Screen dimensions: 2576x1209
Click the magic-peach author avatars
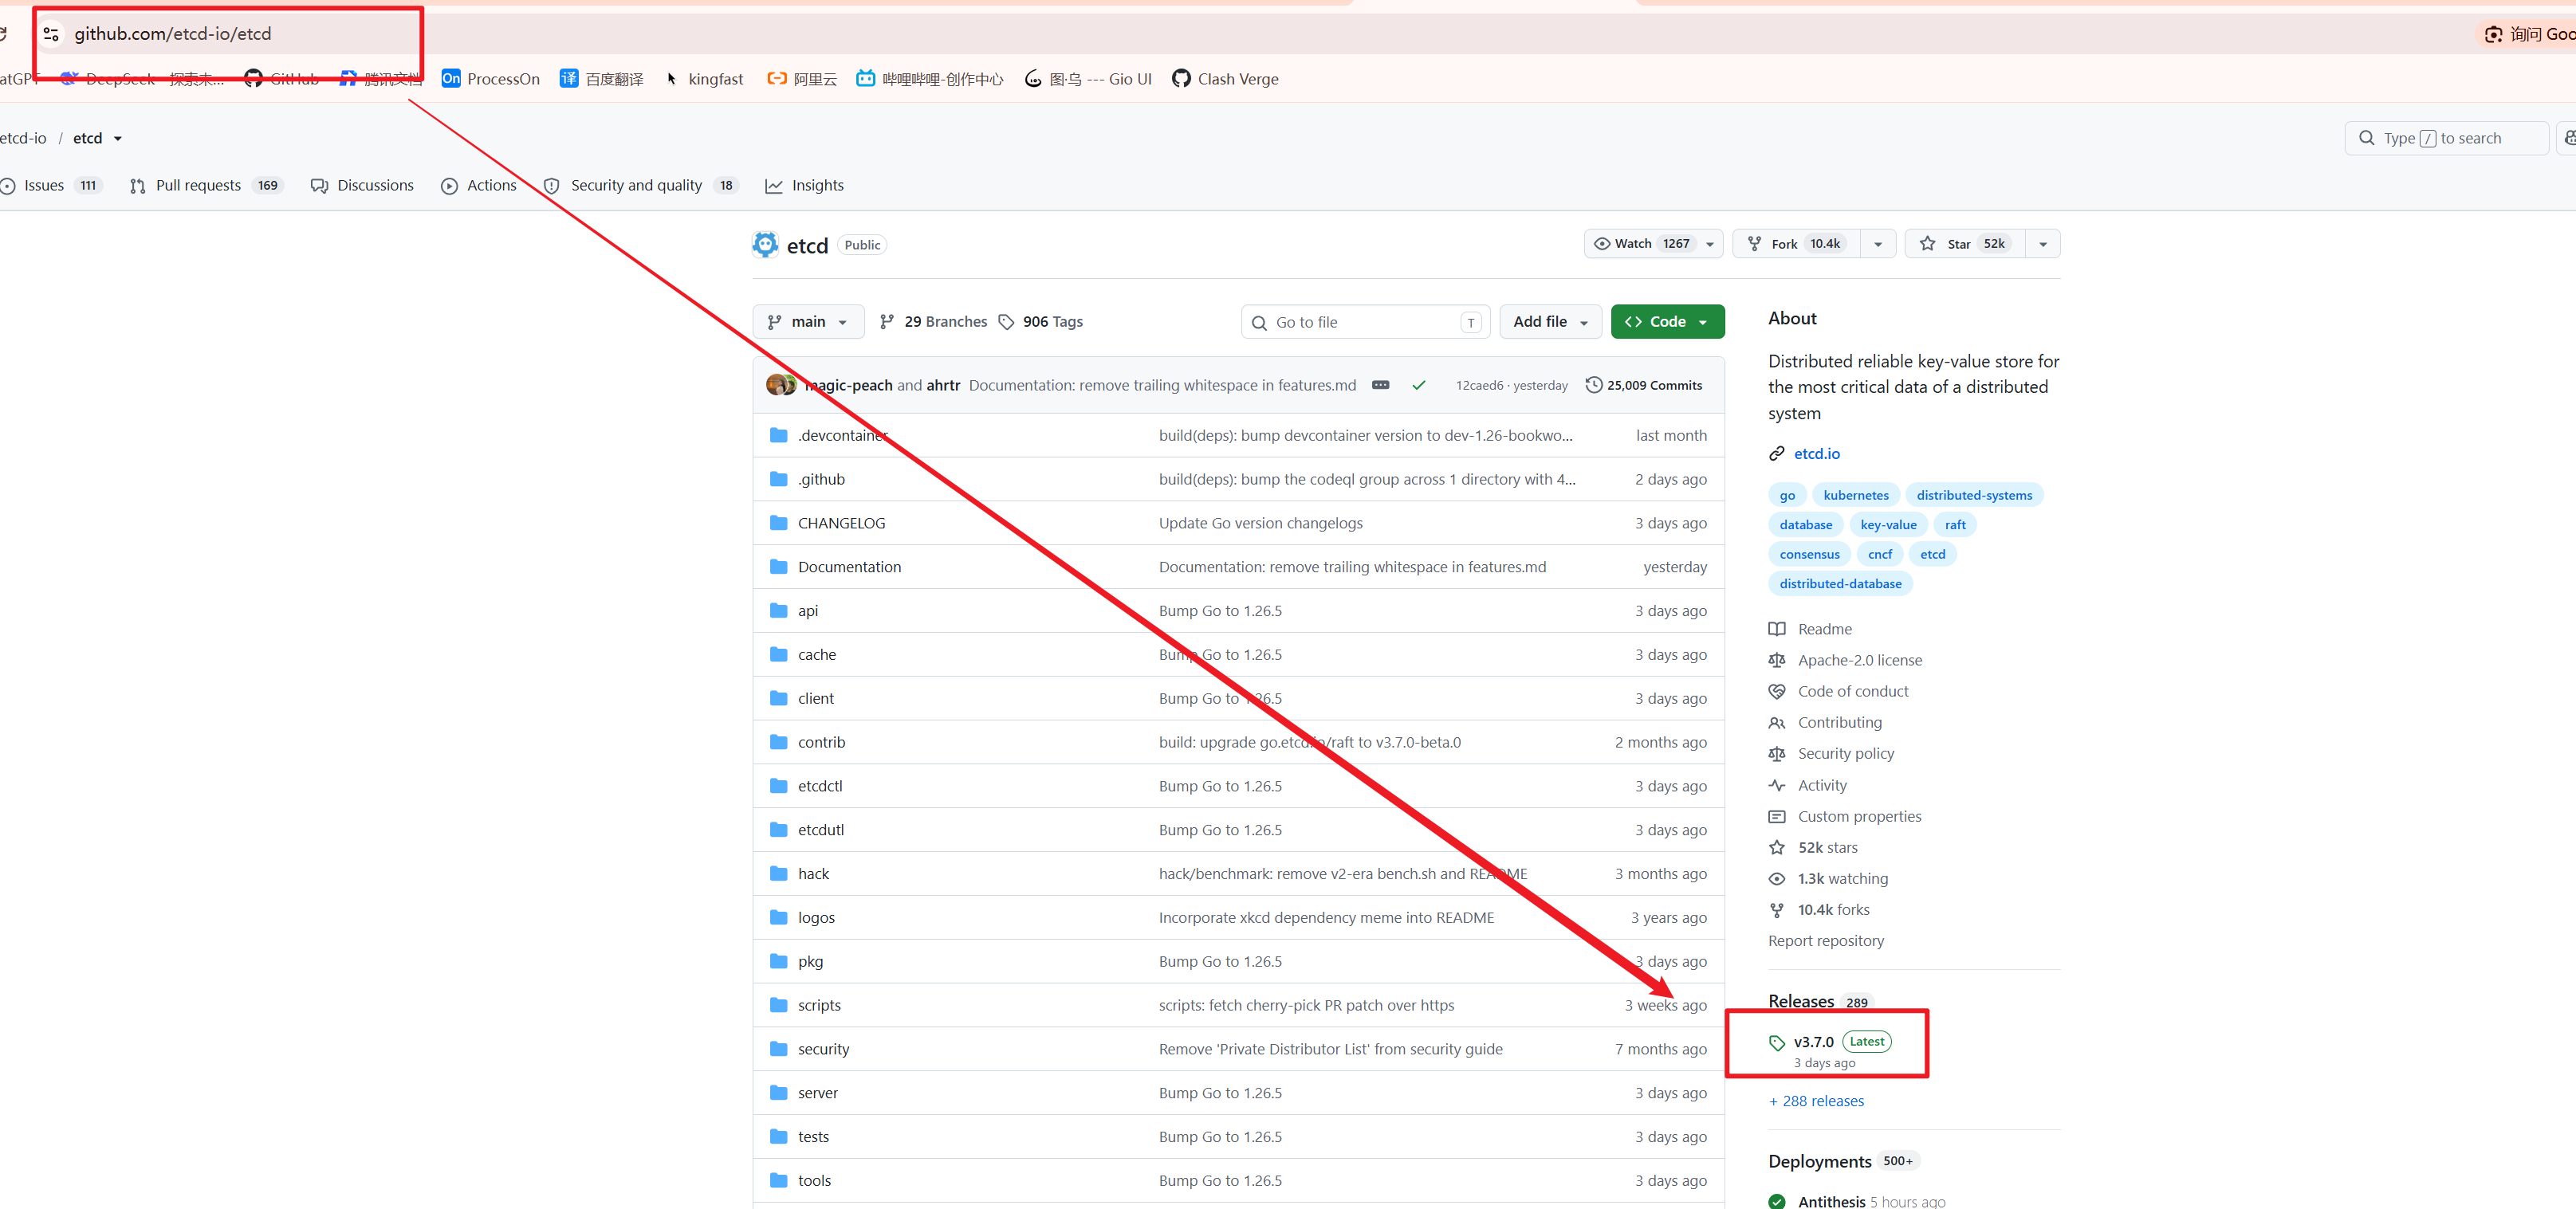(780, 385)
